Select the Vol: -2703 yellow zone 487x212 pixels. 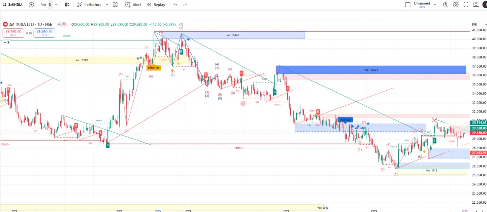pos(82,60)
